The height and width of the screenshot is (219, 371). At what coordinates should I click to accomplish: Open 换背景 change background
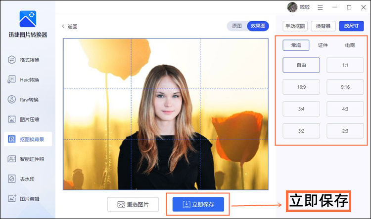tap(323, 26)
